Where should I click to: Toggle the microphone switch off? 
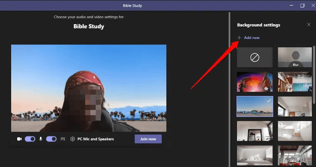52,139
